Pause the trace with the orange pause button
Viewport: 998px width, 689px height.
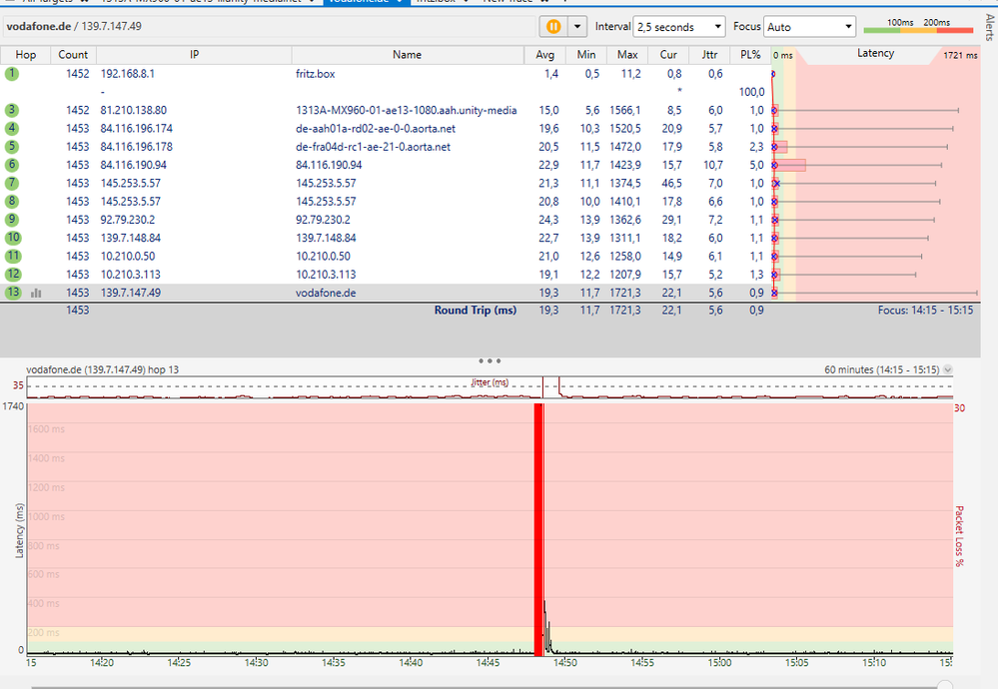point(553,27)
